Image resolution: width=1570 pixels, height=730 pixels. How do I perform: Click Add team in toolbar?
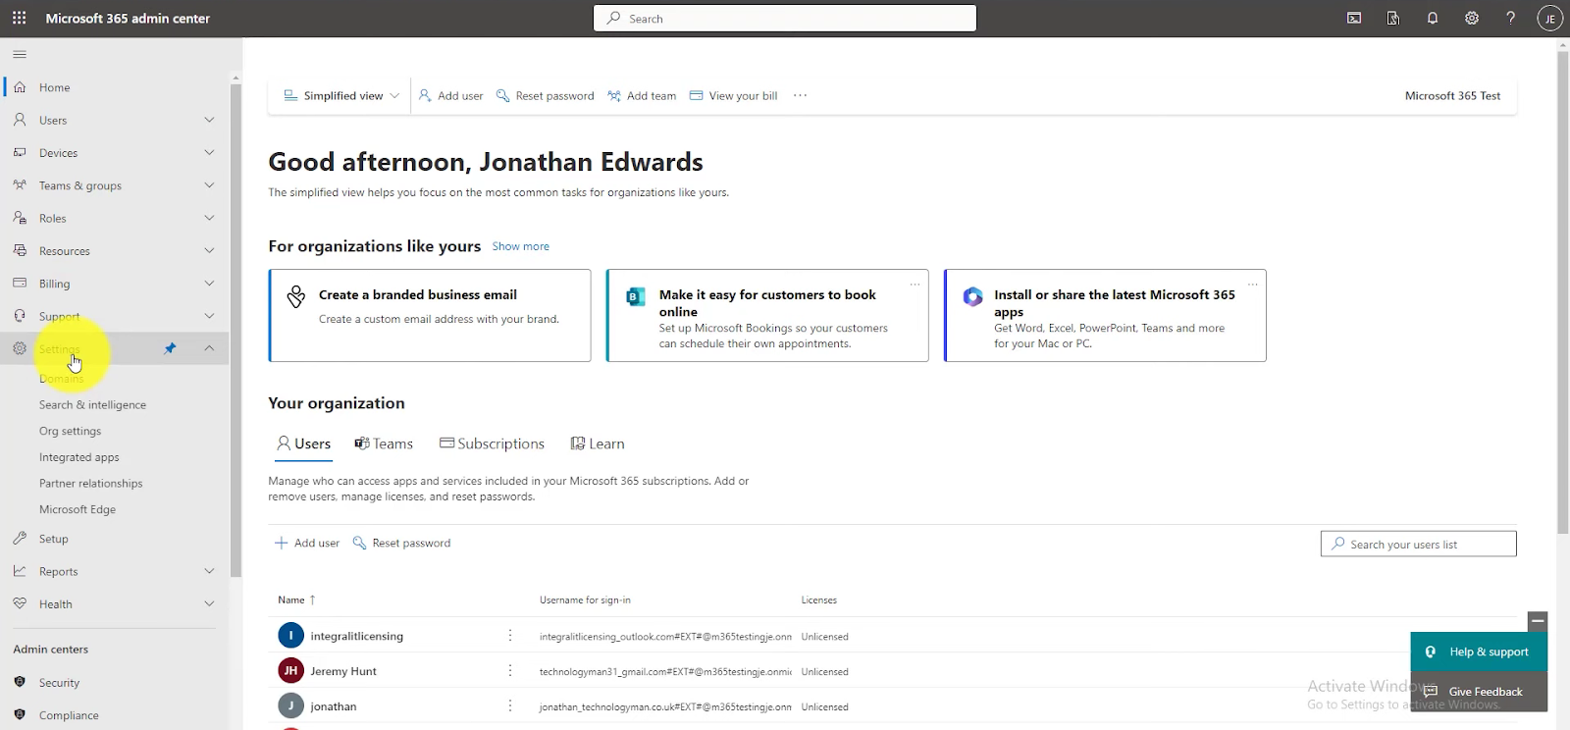click(642, 96)
